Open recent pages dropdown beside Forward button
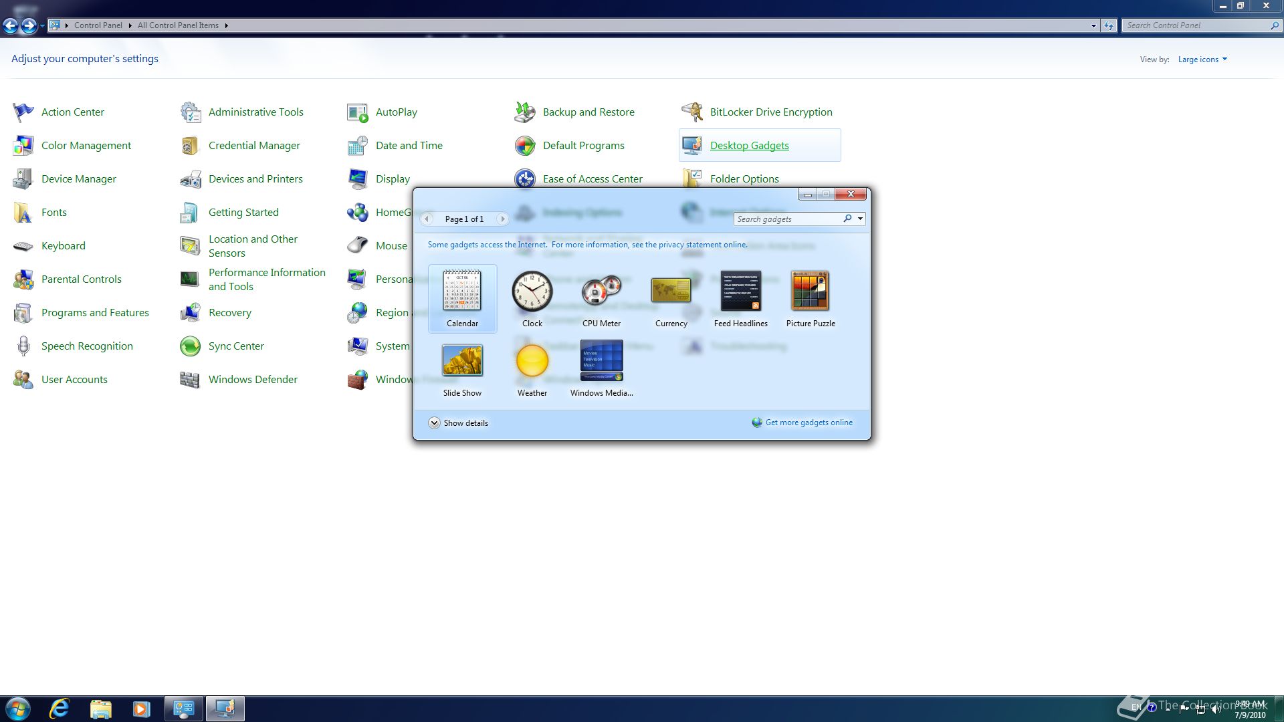The width and height of the screenshot is (1284, 722). click(x=42, y=25)
